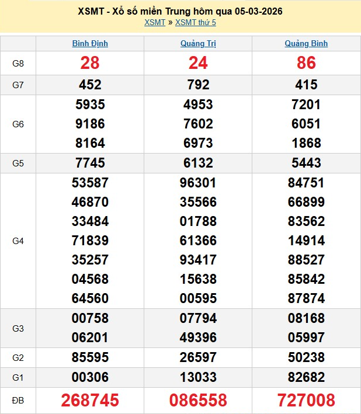Select G5 number 6132
Viewport: 361px width, 414px height.
point(198,163)
